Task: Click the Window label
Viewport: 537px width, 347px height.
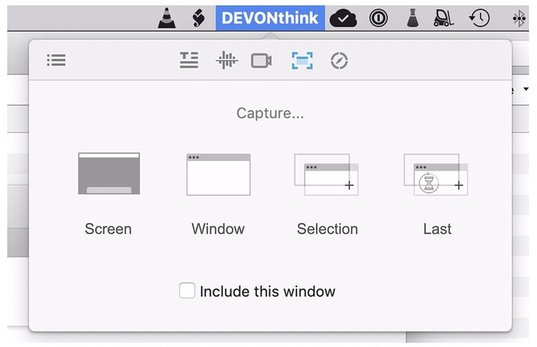Action: pyautogui.click(x=218, y=229)
